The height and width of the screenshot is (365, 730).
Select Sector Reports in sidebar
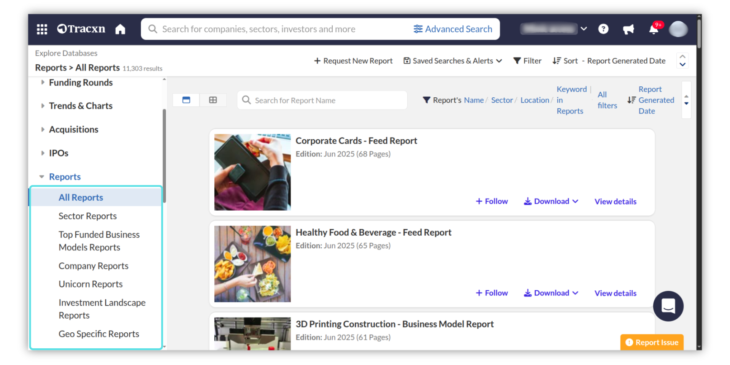coord(87,216)
